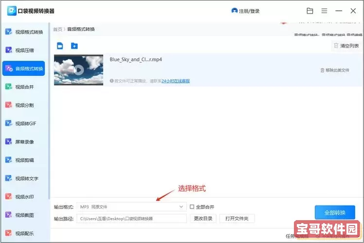Click the 视频水印 sidebar icon
364x243 pixels.
[x=8, y=196]
